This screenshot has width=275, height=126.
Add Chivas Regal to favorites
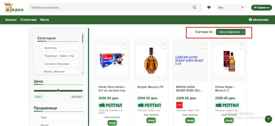(241, 45)
